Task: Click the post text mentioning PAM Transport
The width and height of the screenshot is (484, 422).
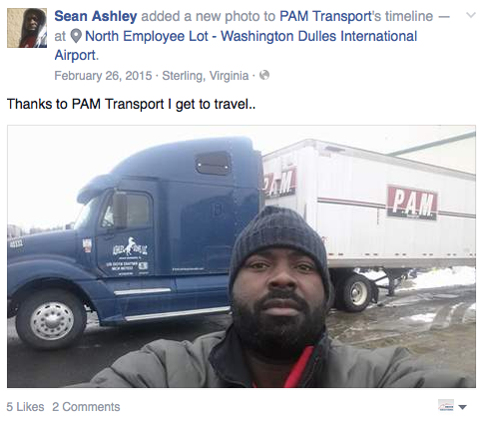Action: pos(131,104)
